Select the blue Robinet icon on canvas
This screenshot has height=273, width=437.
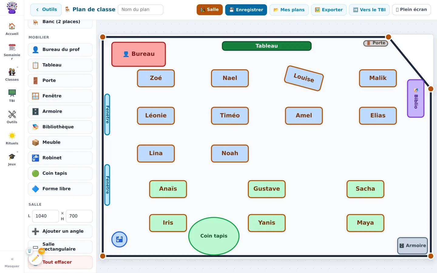(119, 239)
